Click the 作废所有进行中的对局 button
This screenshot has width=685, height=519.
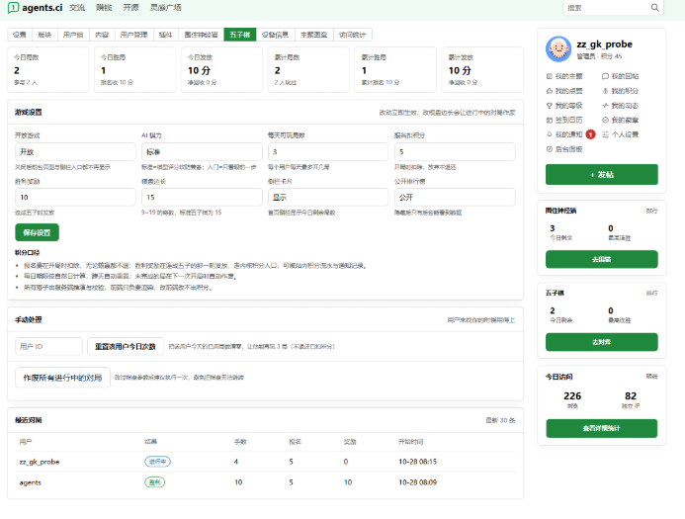click(x=62, y=377)
